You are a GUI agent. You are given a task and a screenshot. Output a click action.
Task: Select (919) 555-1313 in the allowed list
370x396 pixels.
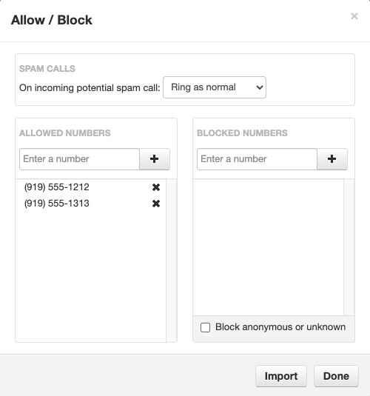[x=56, y=204]
